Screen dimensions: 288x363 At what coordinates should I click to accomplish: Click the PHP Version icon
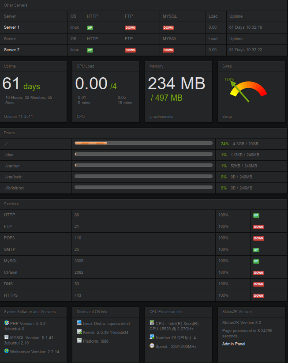click(x=7, y=323)
